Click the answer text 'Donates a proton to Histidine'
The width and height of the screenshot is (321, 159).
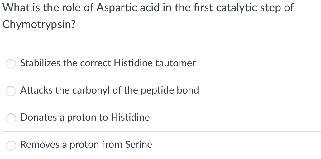(x=85, y=118)
